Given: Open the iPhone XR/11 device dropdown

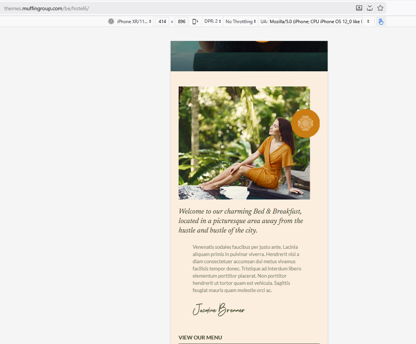Looking at the screenshot, I should [134, 22].
